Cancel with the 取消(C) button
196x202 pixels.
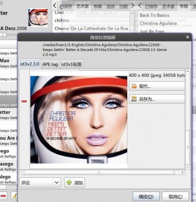pos(175,196)
